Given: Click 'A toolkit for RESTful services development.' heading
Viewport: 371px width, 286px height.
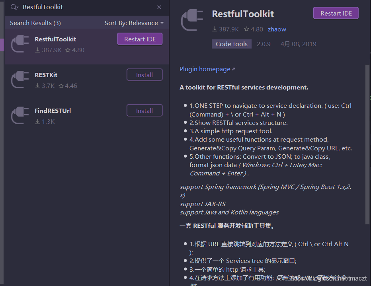Looking at the screenshot, I should pyautogui.click(x=244, y=87).
